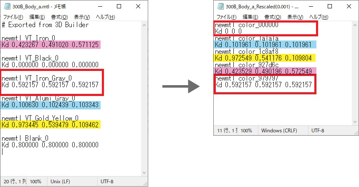Open ファイル menu in 300B_Body_a.mtl Notepad window
Image resolution: width=359 pixels, height=187 pixels.
coord(13,17)
